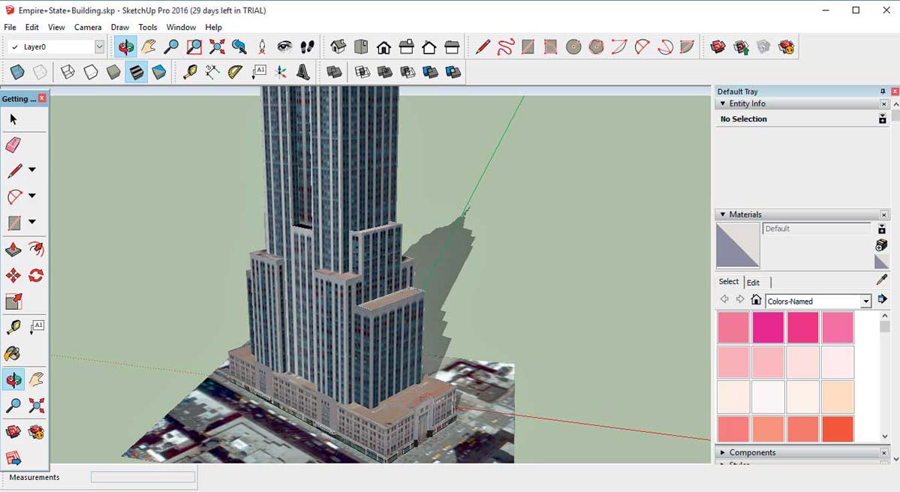Viewport: 900px width, 492px height.
Task: Select the Protractor tool
Action: pos(235,72)
